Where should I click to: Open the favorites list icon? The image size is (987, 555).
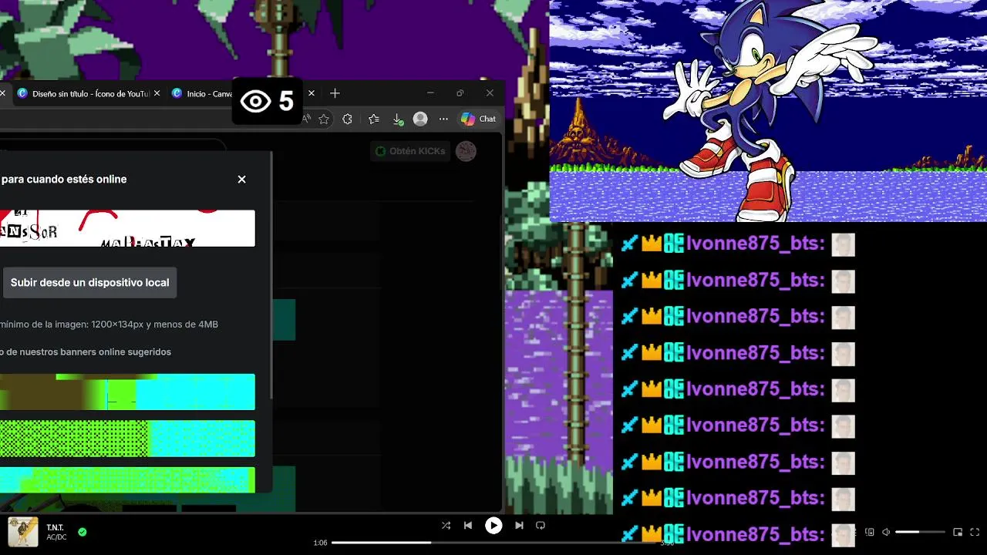click(374, 119)
